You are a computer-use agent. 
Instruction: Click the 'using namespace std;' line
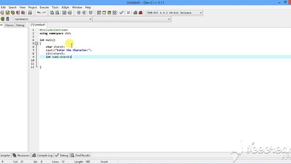[55, 33]
